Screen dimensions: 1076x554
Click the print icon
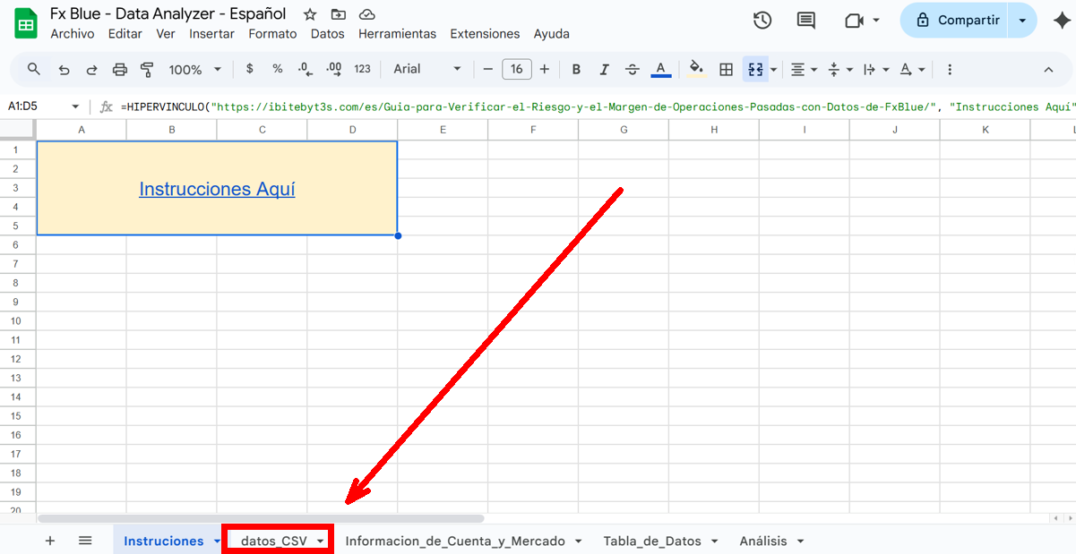click(x=120, y=69)
